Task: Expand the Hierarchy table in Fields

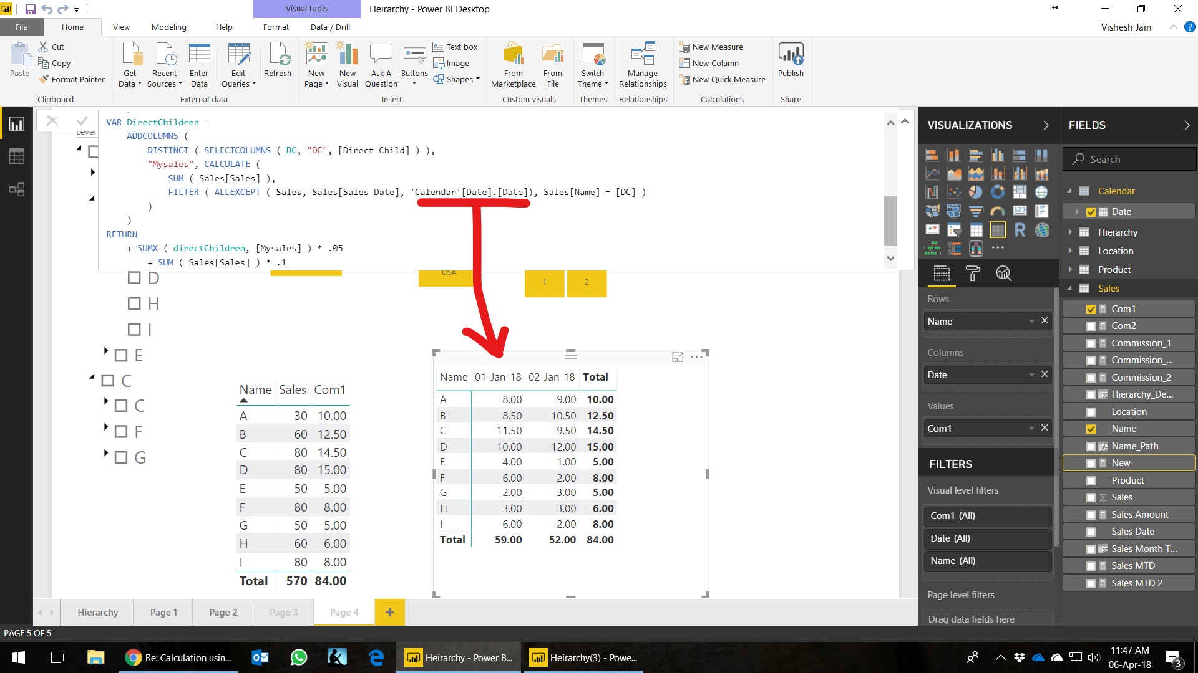Action: tap(1070, 232)
